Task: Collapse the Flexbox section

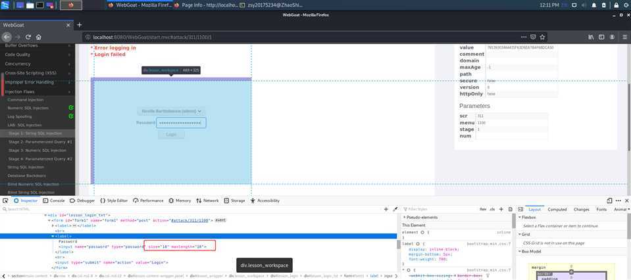Action: [528, 218]
